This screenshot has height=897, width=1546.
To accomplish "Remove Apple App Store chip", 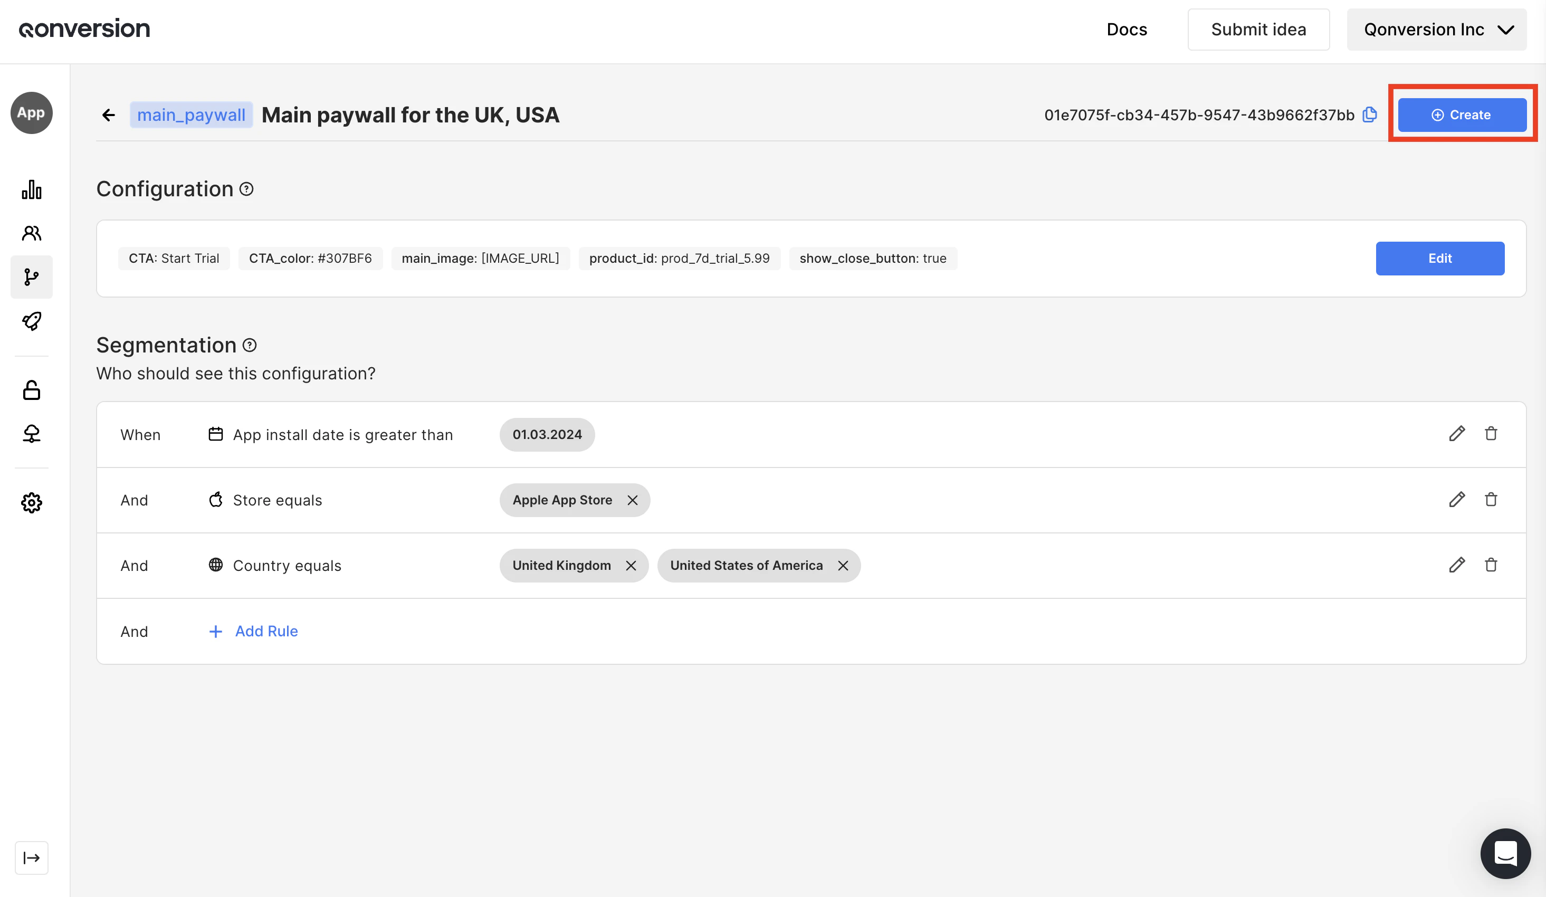I will point(633,500).
